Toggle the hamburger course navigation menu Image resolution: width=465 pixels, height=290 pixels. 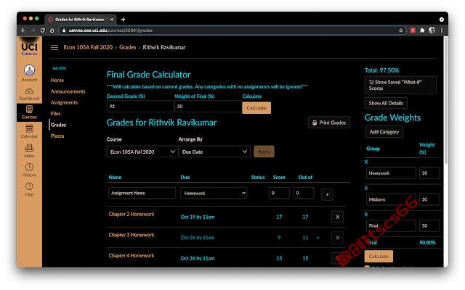coord(54,47)
